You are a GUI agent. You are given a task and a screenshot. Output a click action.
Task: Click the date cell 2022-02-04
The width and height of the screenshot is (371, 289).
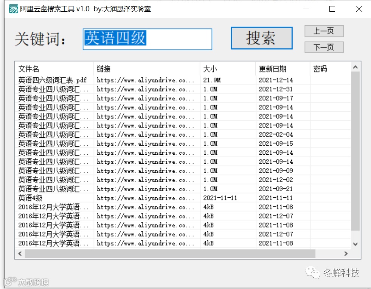point(276,135)
